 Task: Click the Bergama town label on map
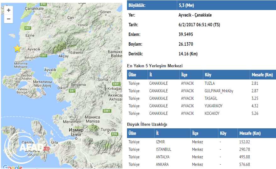78,84
